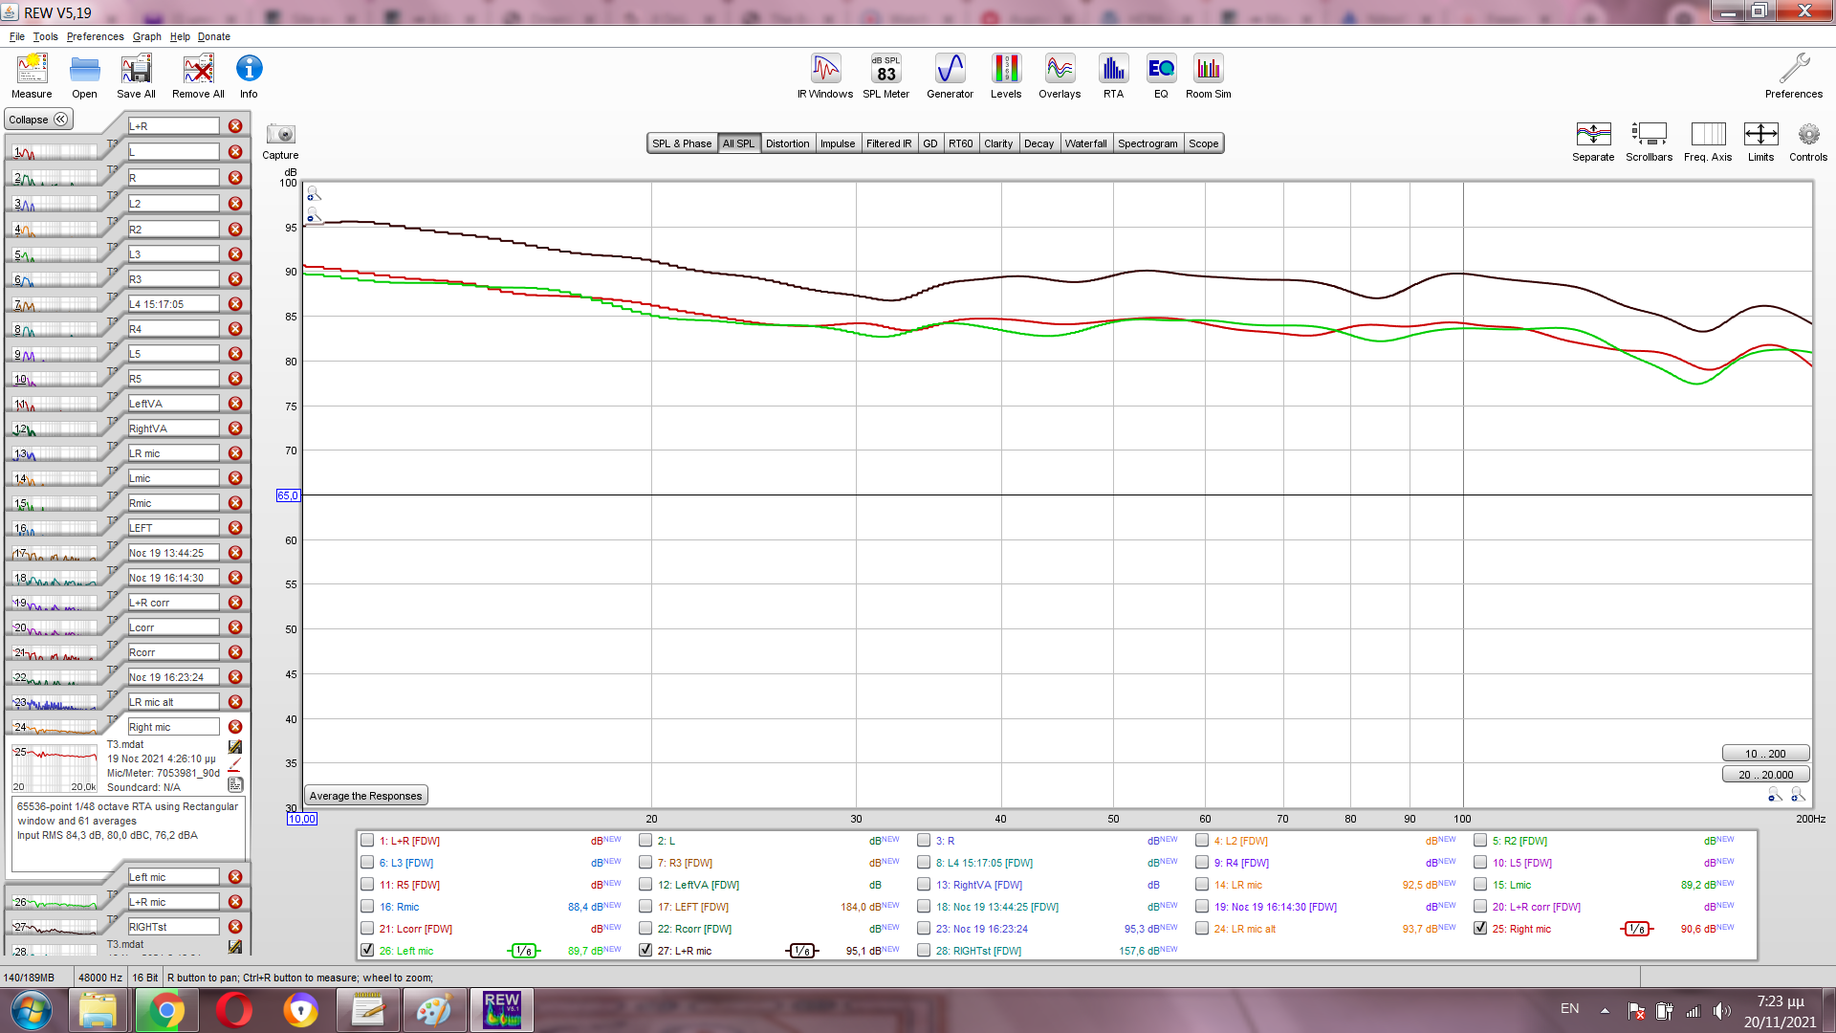This screenshot has height=1033, width=1836.
Task: Uncheck the 26: Left mic trace
Action: [367, 950]
